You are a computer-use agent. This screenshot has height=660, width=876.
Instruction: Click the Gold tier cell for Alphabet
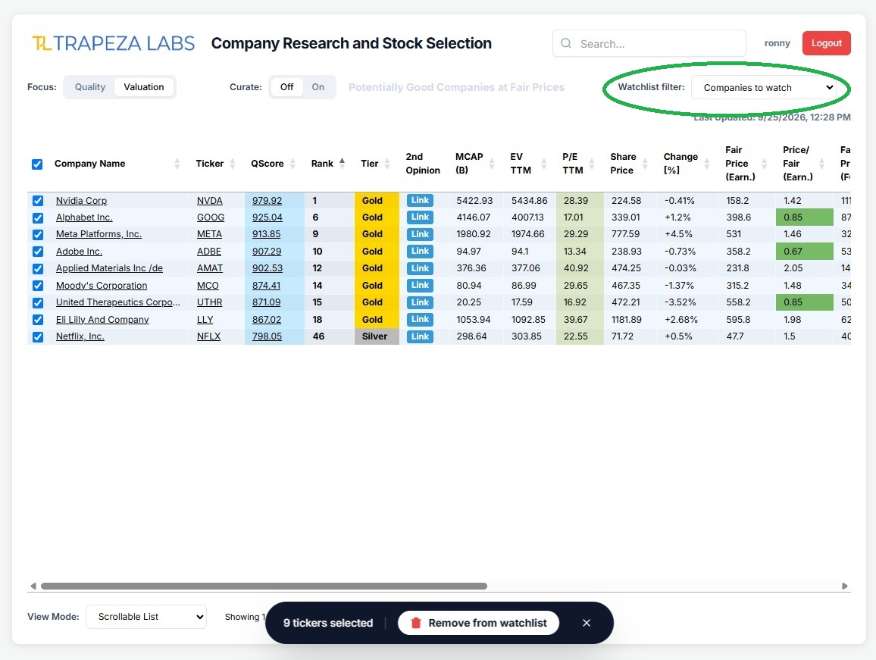(377, 217)
